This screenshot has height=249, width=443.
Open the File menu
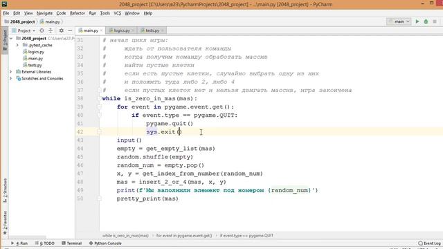coord(6,13)
